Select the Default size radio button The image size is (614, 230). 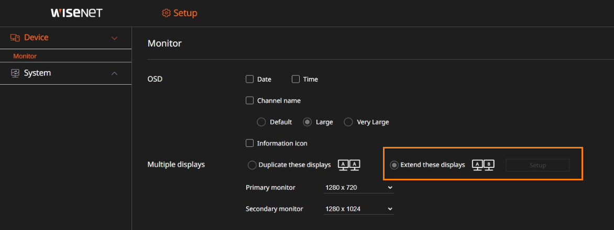tap(261, 122)
